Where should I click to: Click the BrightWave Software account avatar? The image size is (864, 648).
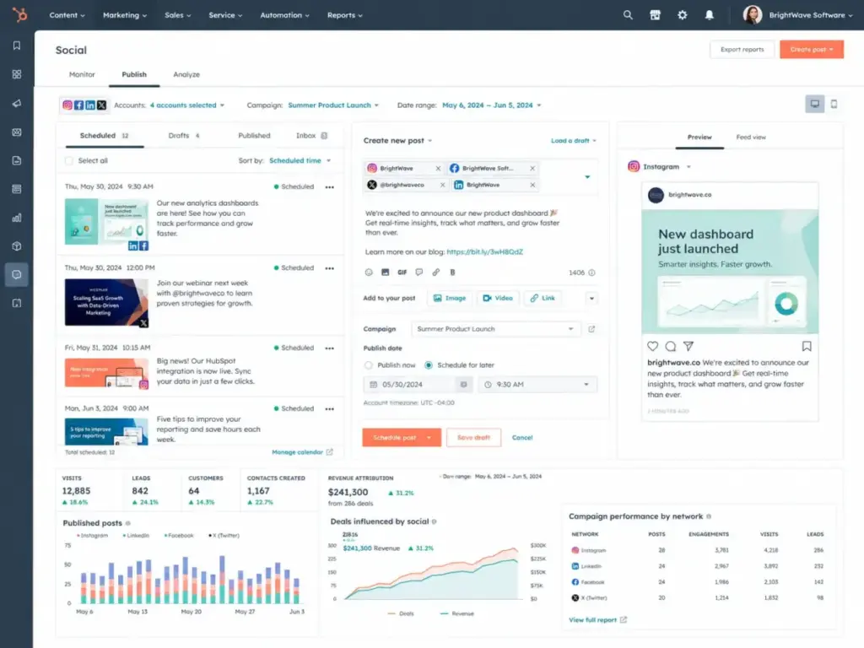click(x=752, y=15)
